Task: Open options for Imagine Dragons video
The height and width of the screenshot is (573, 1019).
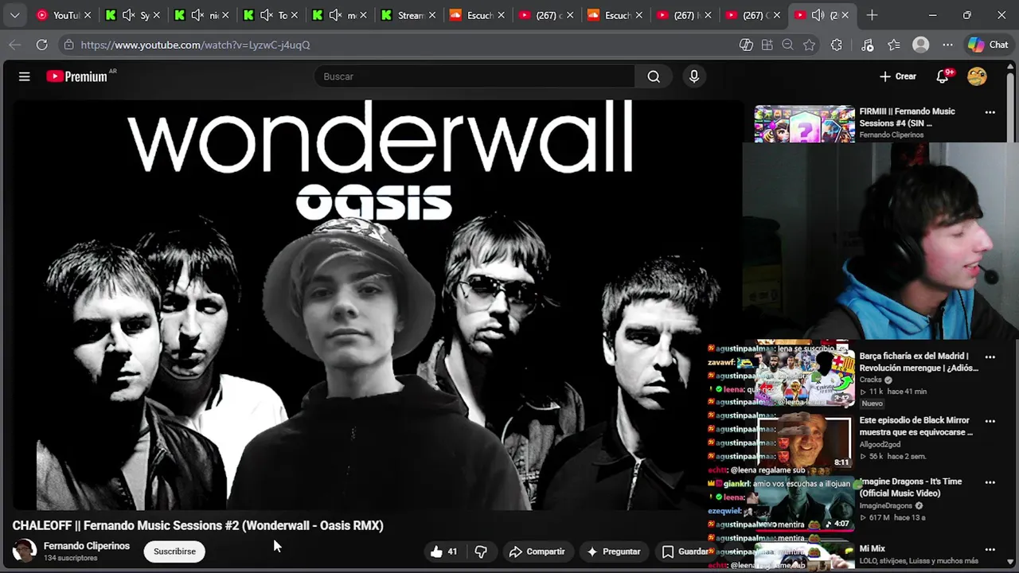Action: pos(990,482)
